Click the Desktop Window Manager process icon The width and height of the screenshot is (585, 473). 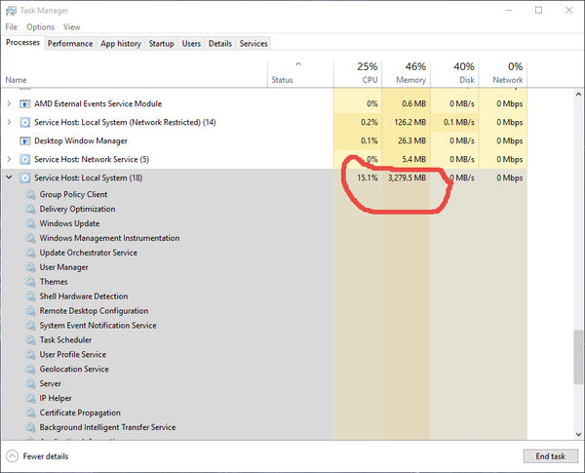(24, 140)
